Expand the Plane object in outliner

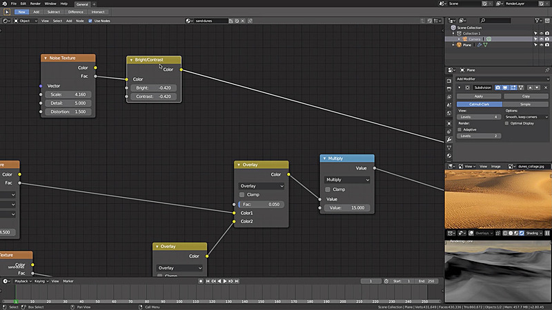453,45
